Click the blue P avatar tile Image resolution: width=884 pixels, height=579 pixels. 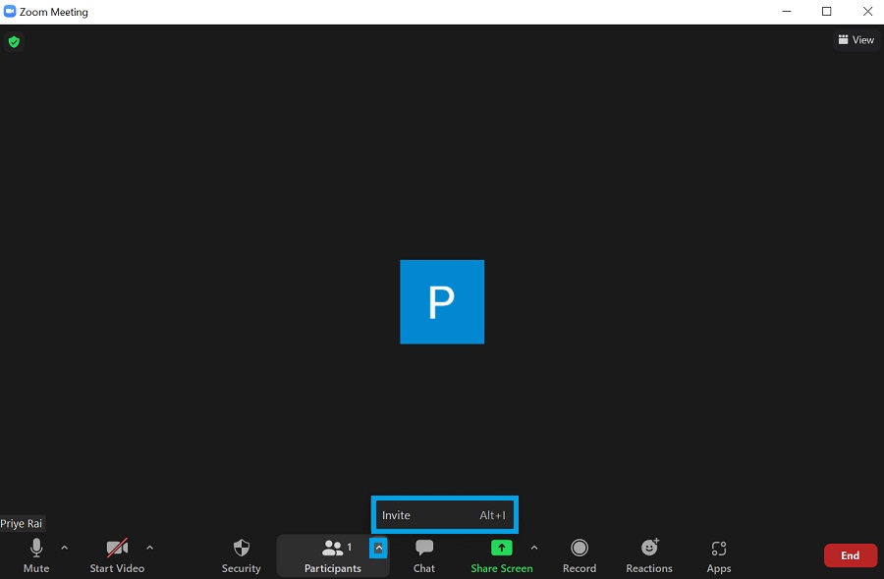coord(442,301)
